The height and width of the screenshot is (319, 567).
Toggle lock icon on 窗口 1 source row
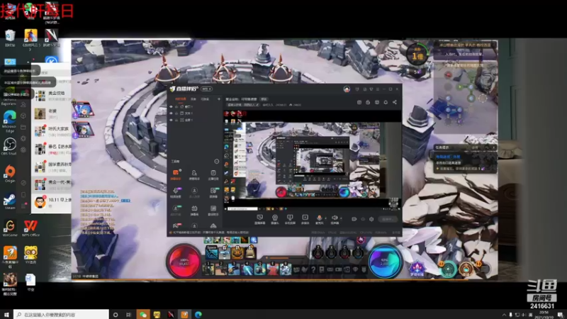click(176, 107)
